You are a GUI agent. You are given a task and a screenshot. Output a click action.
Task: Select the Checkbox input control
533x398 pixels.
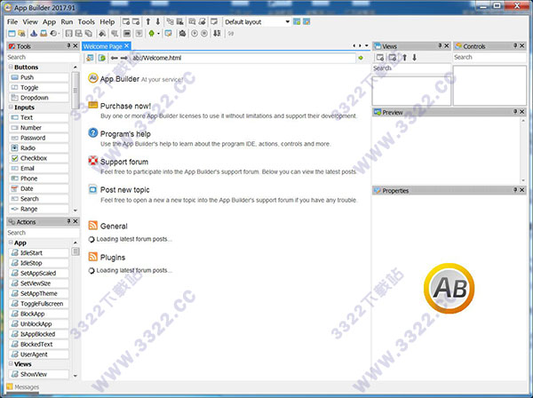[x=38, y=158]
